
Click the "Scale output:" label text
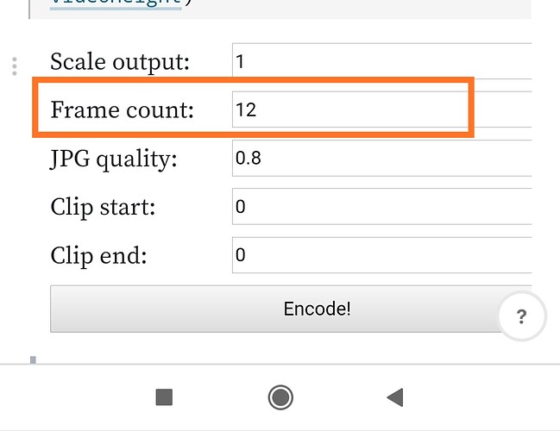(x=120, y=62)
